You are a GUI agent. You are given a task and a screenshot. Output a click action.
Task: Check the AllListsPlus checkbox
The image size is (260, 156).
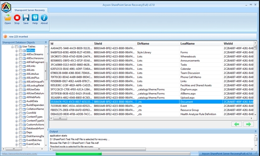(20, 78)
